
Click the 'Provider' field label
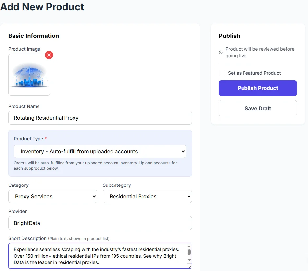pyautogui.click(x=17, y=211)
